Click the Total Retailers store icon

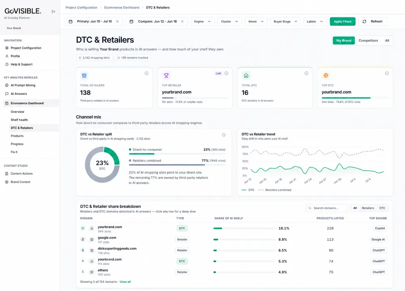tap(84, 76)
